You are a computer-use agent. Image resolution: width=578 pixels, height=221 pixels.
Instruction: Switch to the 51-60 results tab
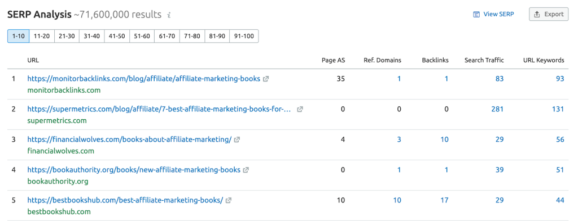(x=142, y=37)
